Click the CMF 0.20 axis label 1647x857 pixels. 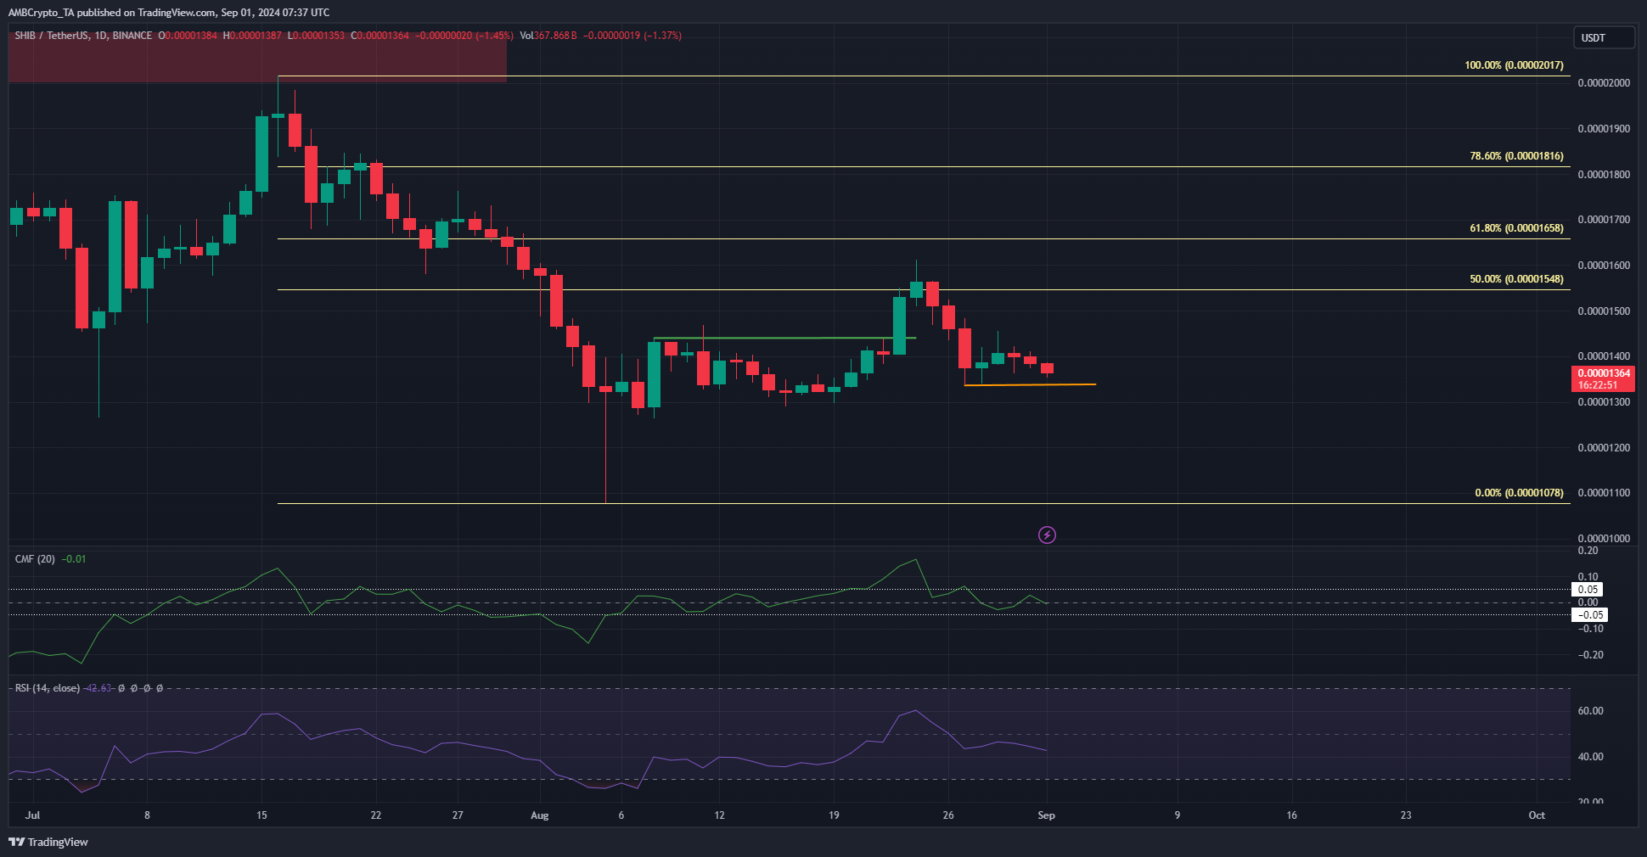pyautogui.click(x=1588, y=552)
